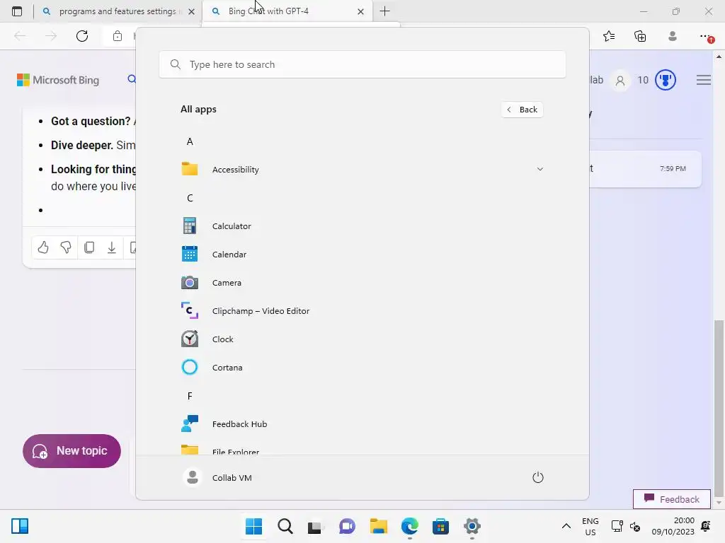Copy the Bing chat response
725x543 pixels.
click(x=89, y=247)
